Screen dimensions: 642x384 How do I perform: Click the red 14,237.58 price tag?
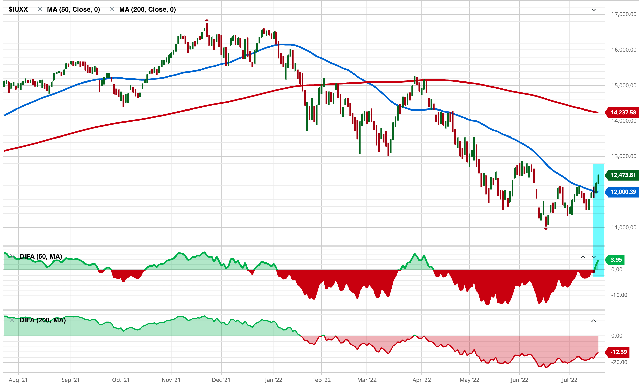click(x=623, y=112)
